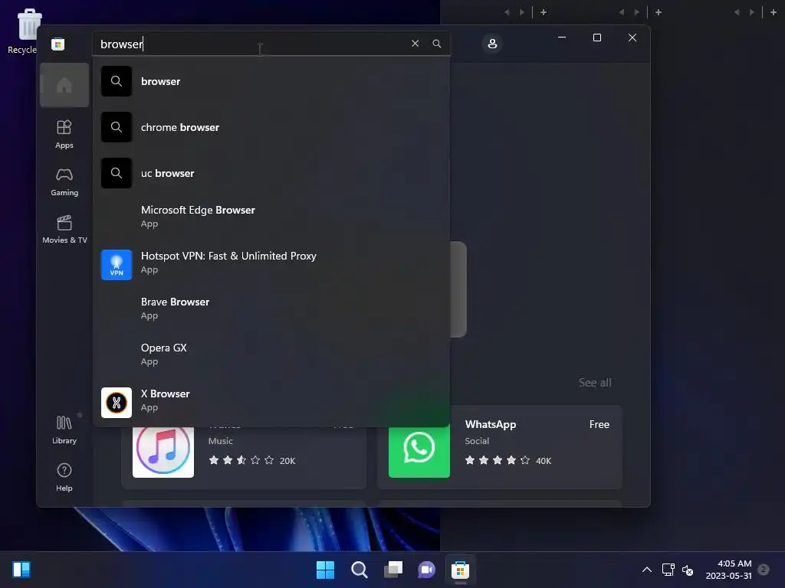Click the Microsoft Store logo icon
Viewport: 785px width, 588px height.
57,44
